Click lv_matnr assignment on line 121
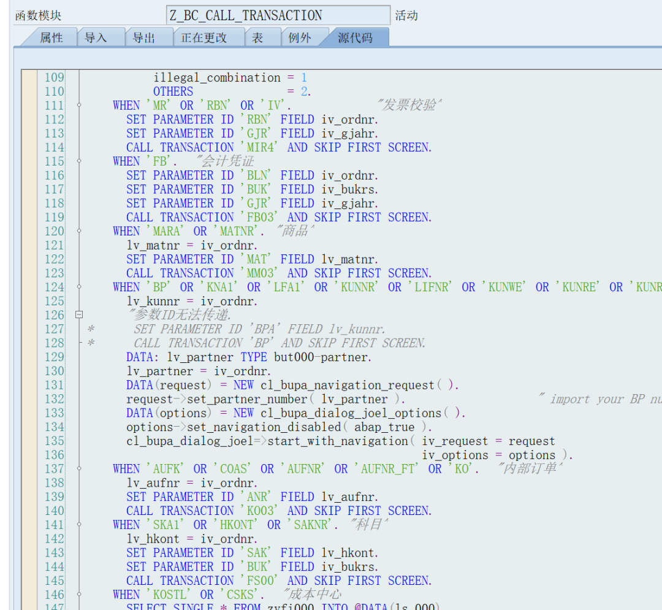The image size is (662, 610). pos(192,245)
